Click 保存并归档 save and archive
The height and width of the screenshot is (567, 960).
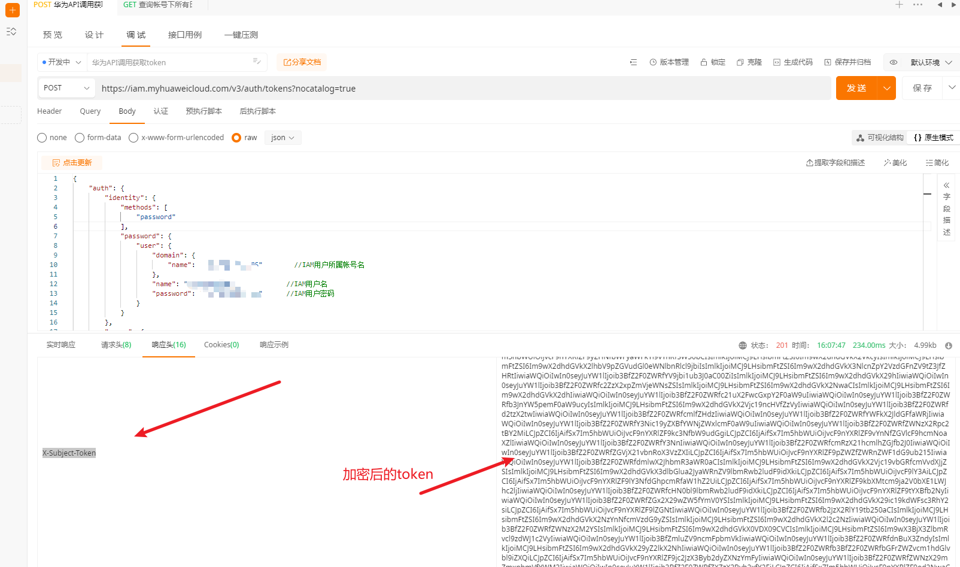847,62
